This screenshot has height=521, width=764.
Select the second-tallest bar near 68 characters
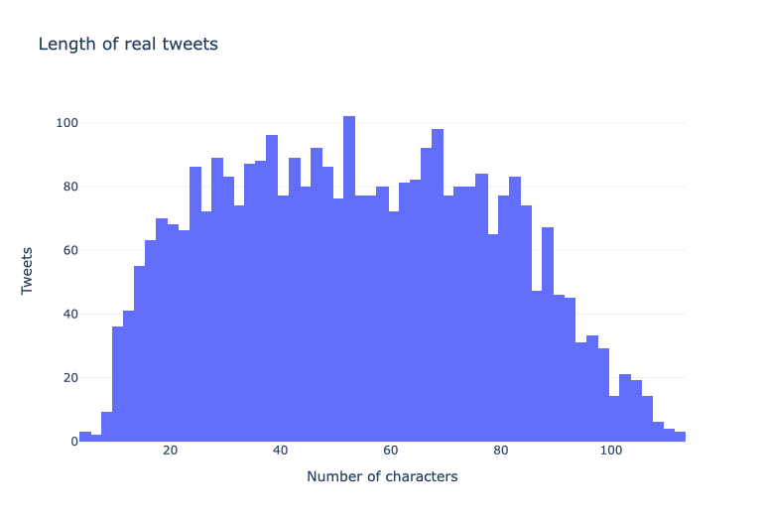point(438,285)
